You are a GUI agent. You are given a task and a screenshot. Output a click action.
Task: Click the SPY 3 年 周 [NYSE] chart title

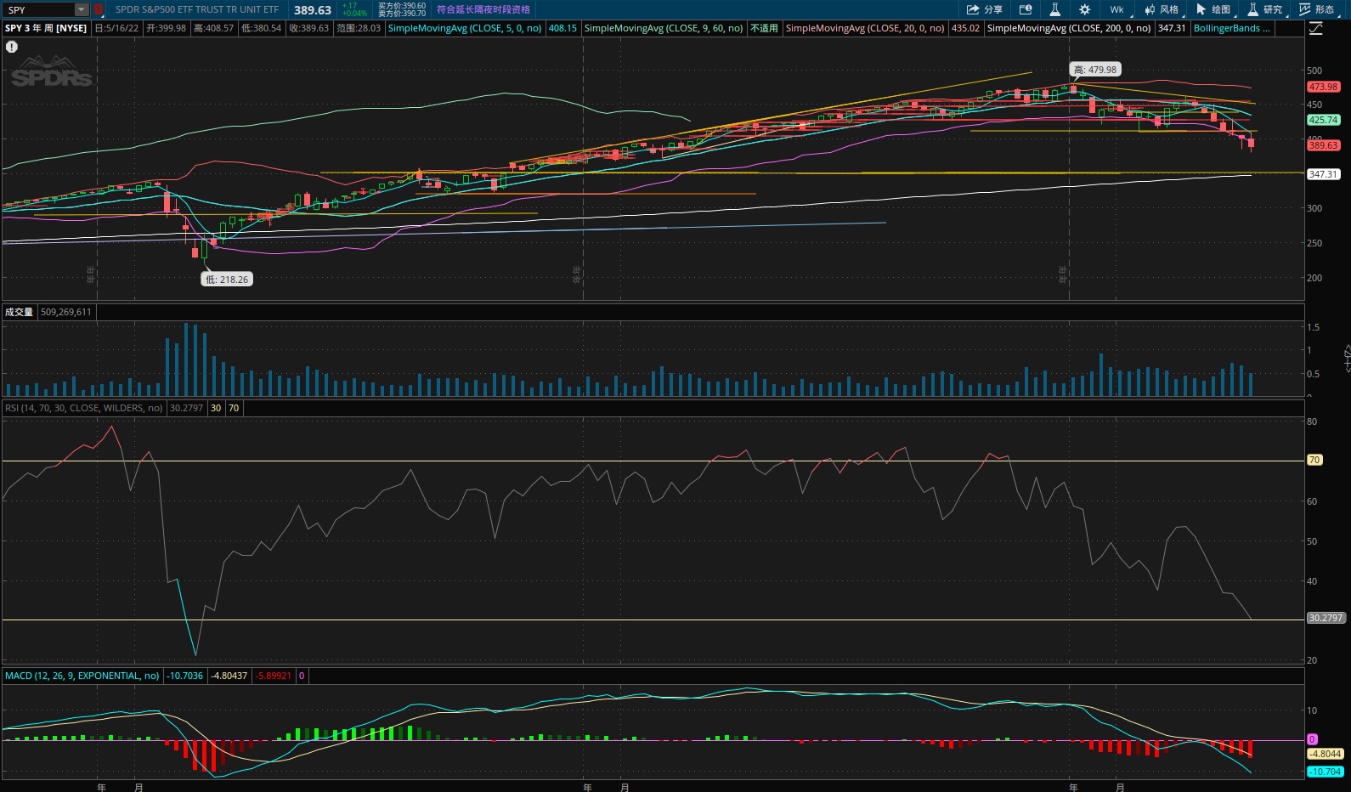point(46,28)
